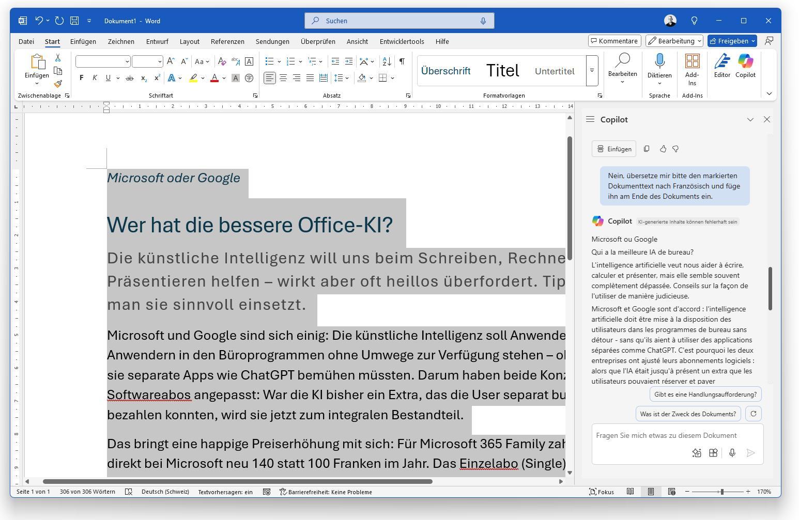Open the Add-Ins button
Viewport: 799px width, 520px height.
click(692, 70)
